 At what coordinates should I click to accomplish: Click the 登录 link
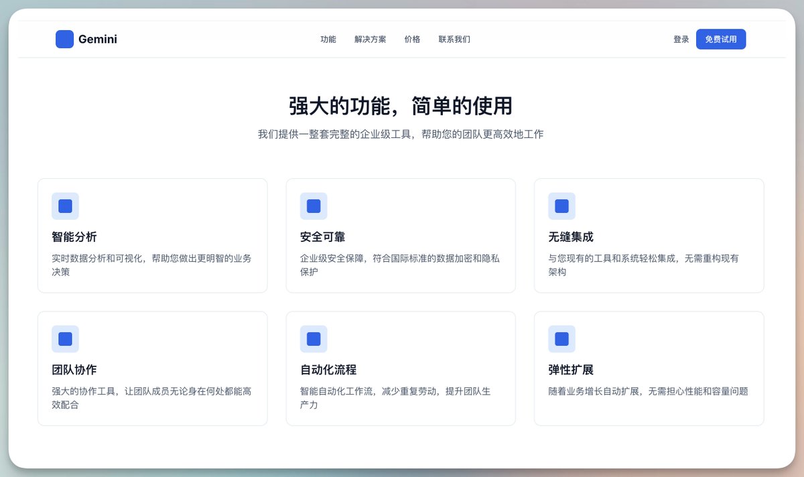tap(681, 39)
